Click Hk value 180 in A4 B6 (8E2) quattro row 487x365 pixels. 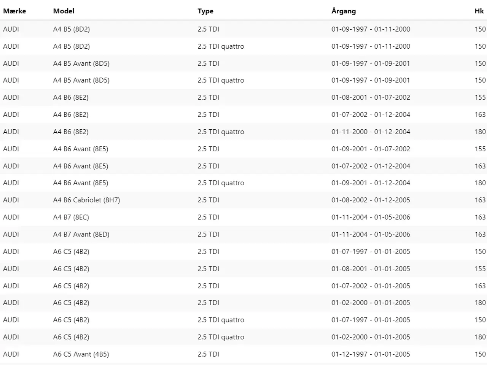click(480, 132)
